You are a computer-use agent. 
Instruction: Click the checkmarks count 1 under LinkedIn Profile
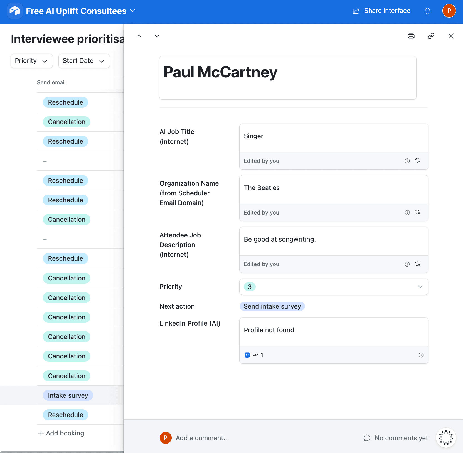pyautogui.click(x=258, y=355)
